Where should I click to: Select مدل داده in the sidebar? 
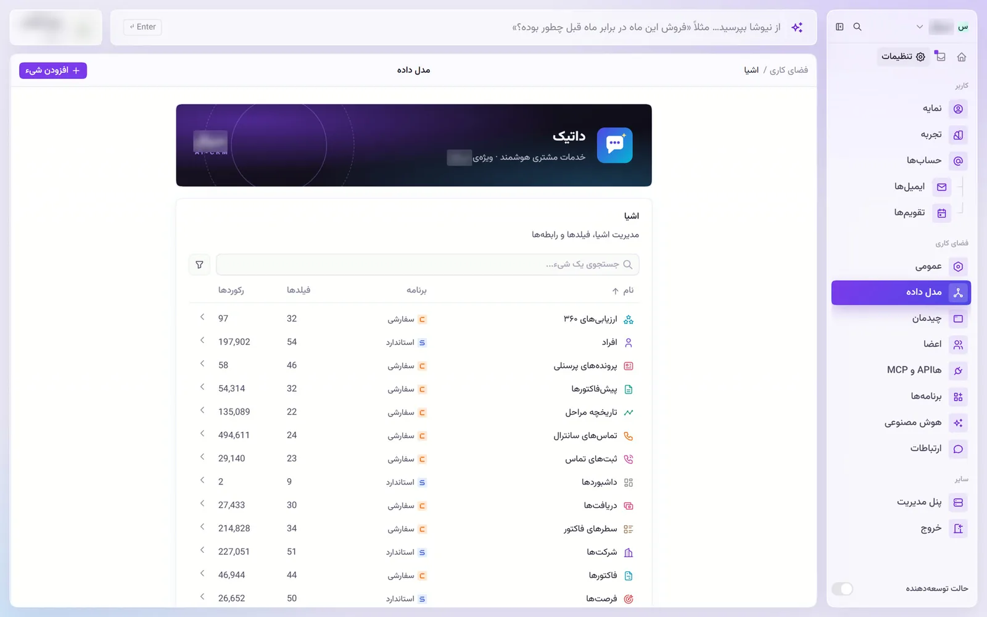(901, 292)
